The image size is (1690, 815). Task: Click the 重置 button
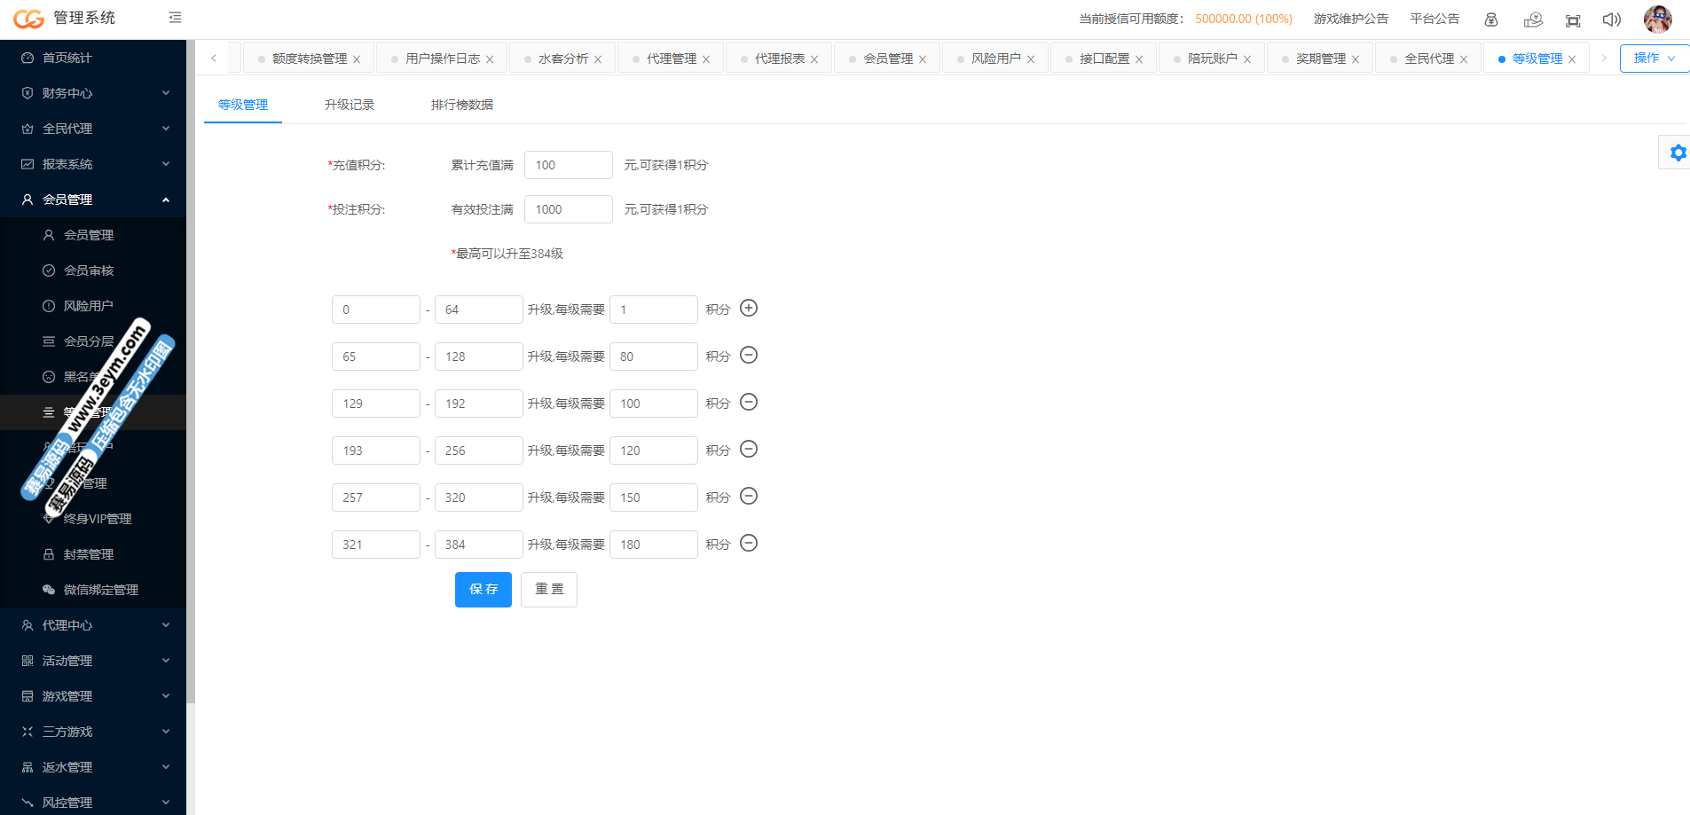click(549, 590)
